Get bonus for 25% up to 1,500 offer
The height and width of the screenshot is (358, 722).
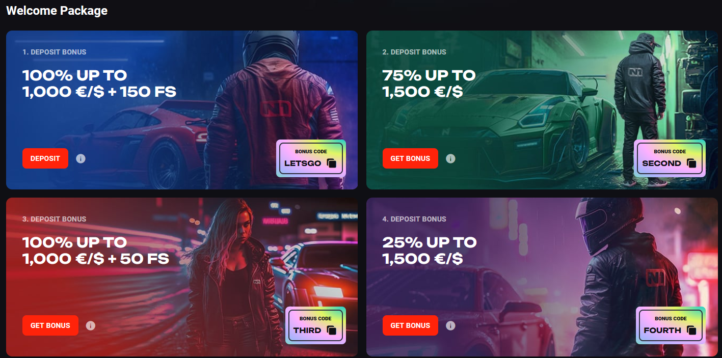410,325
